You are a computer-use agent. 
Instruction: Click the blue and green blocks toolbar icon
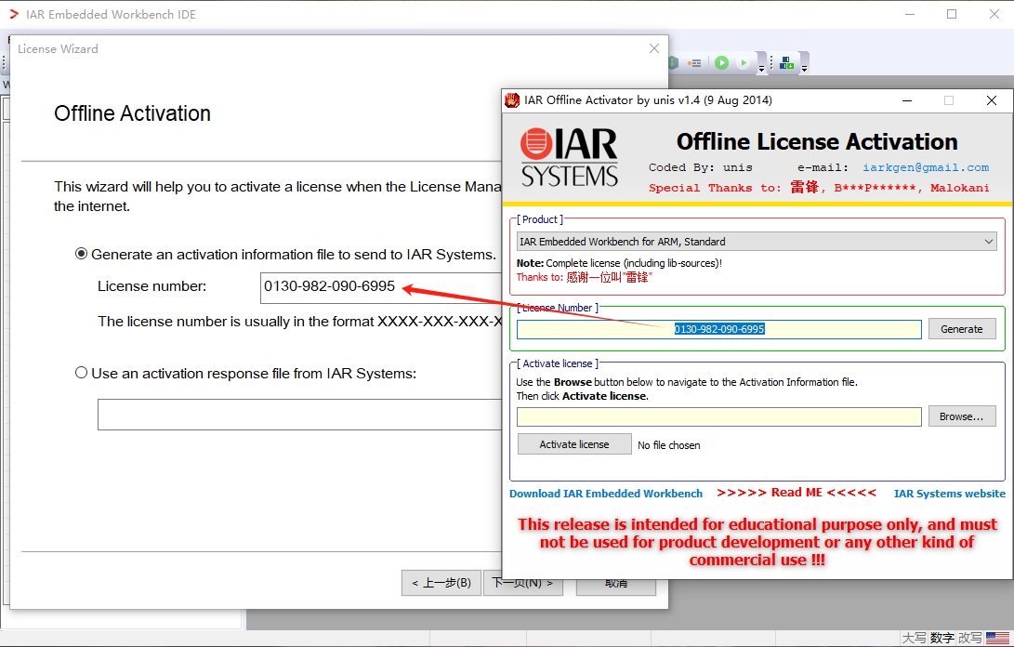pos(787,63)
